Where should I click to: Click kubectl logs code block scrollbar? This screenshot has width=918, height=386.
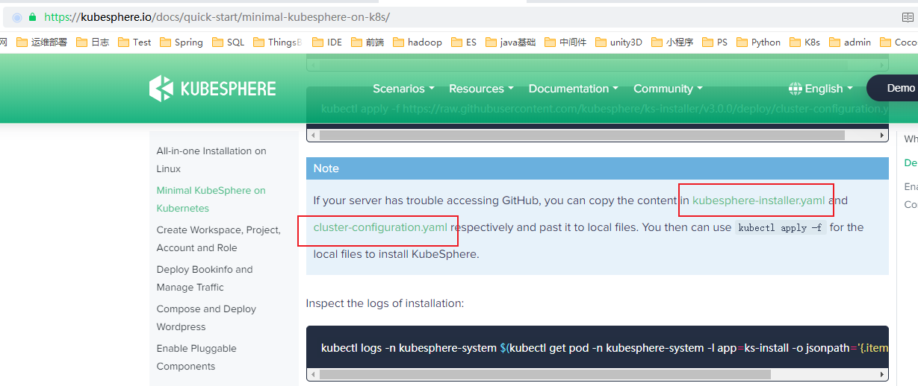point(545,375)
